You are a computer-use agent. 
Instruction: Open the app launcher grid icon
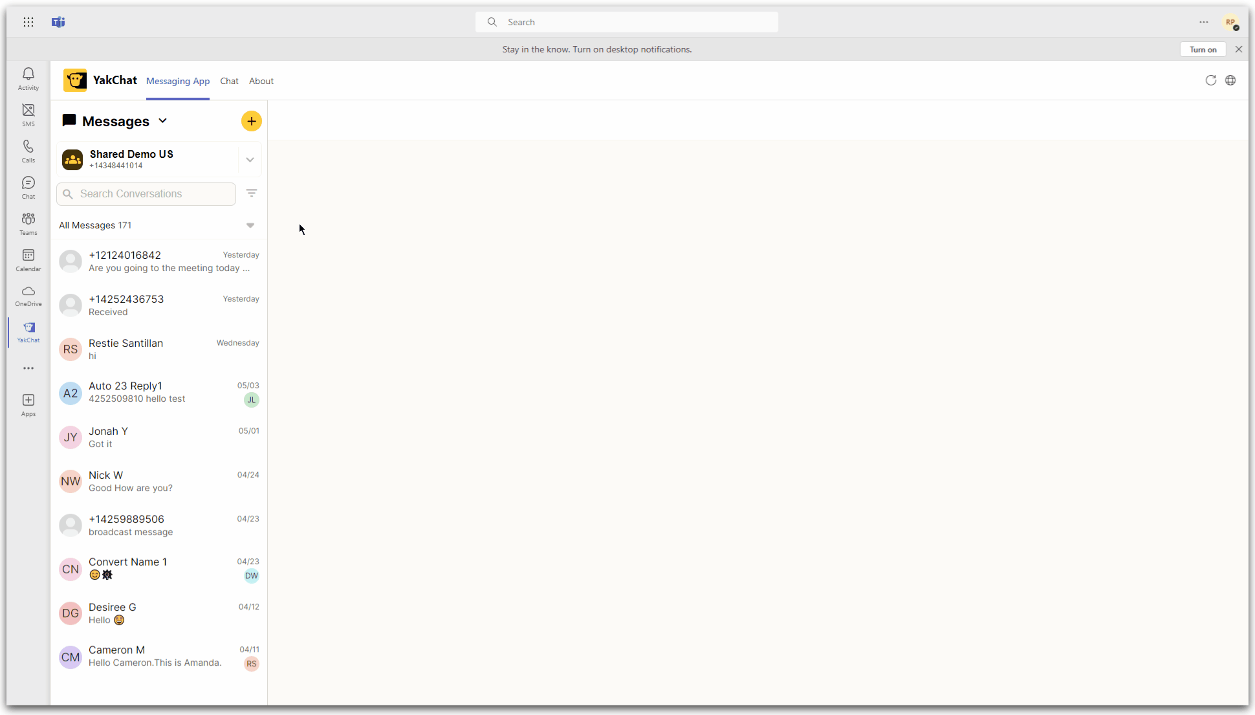coord(28,22)
